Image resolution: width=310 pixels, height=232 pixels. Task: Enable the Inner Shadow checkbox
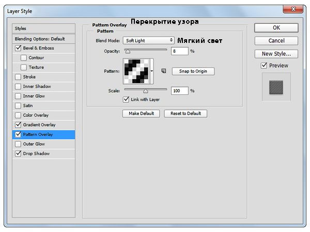18,86
